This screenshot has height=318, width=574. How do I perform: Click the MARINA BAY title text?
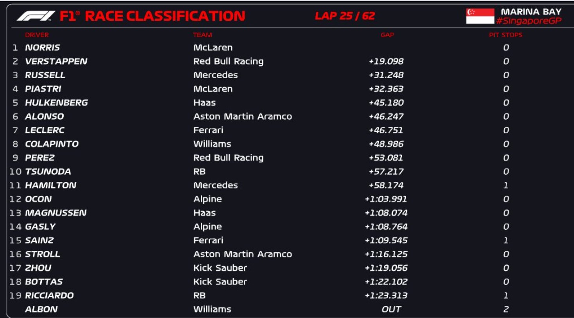tap(531, 12)
